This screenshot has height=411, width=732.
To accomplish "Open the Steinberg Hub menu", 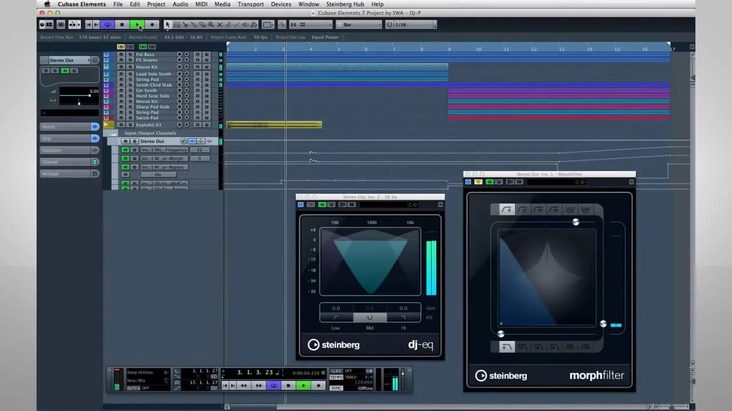I will tap(345, 4).
